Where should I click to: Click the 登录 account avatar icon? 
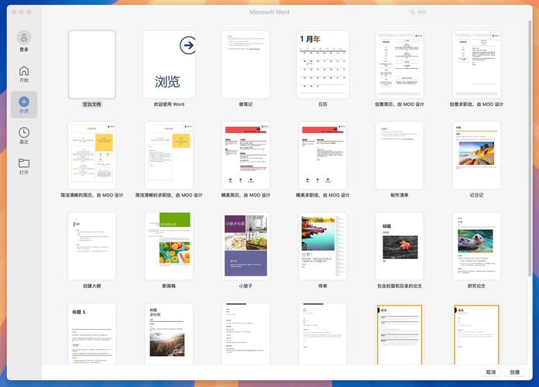(24, 38)
